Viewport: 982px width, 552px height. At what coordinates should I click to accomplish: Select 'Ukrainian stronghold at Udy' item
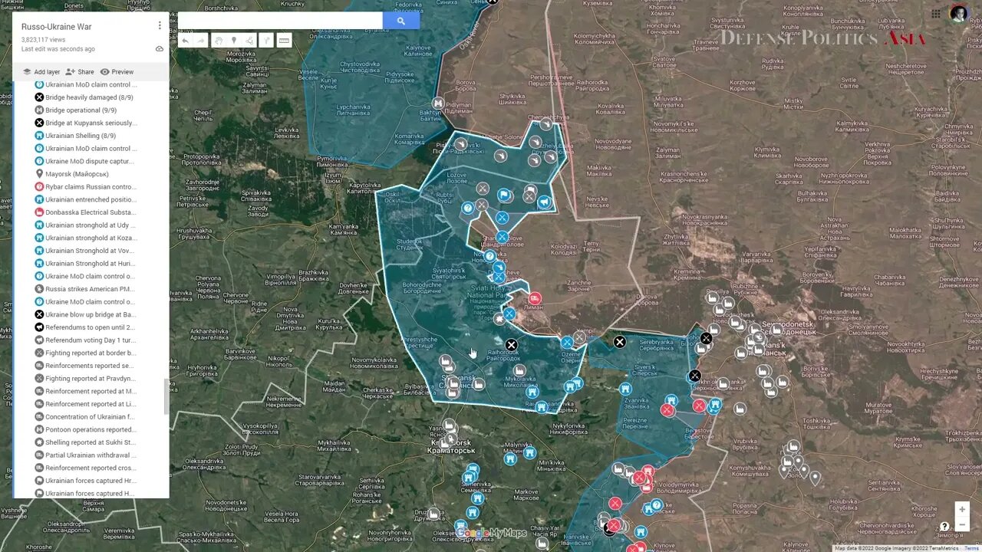point(91,225)
